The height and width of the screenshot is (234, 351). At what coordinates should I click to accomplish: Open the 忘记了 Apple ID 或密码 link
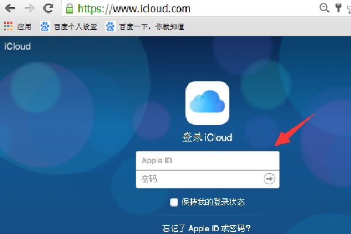click(207, 228)
